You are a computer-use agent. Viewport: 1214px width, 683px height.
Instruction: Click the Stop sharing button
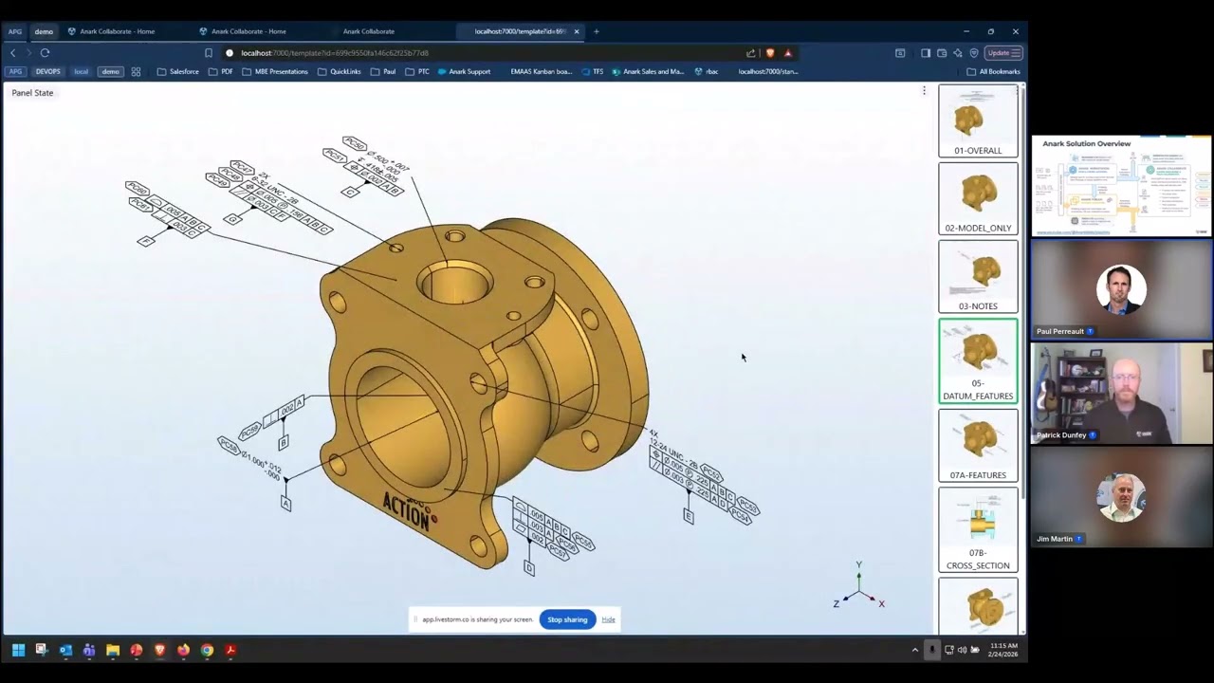567,619
